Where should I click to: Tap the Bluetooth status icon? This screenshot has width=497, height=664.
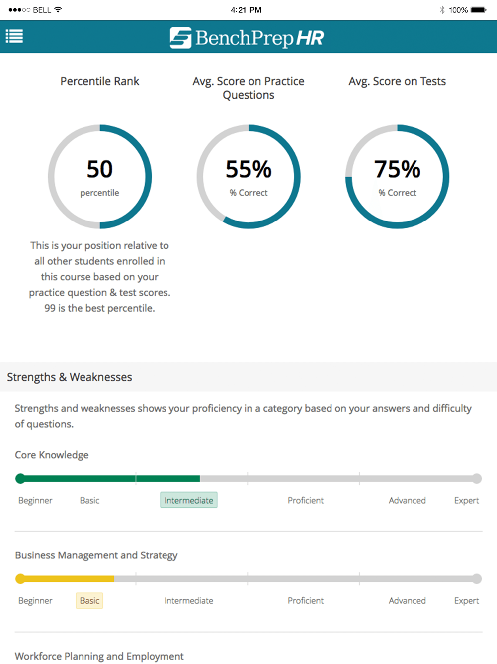(442, 10)
